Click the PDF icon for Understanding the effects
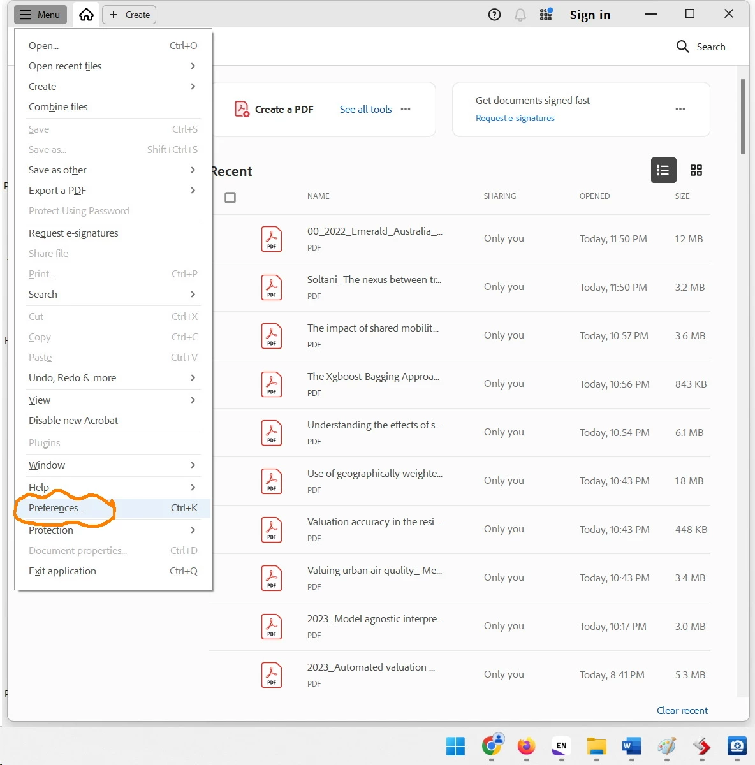 click(x=272, y=433)
